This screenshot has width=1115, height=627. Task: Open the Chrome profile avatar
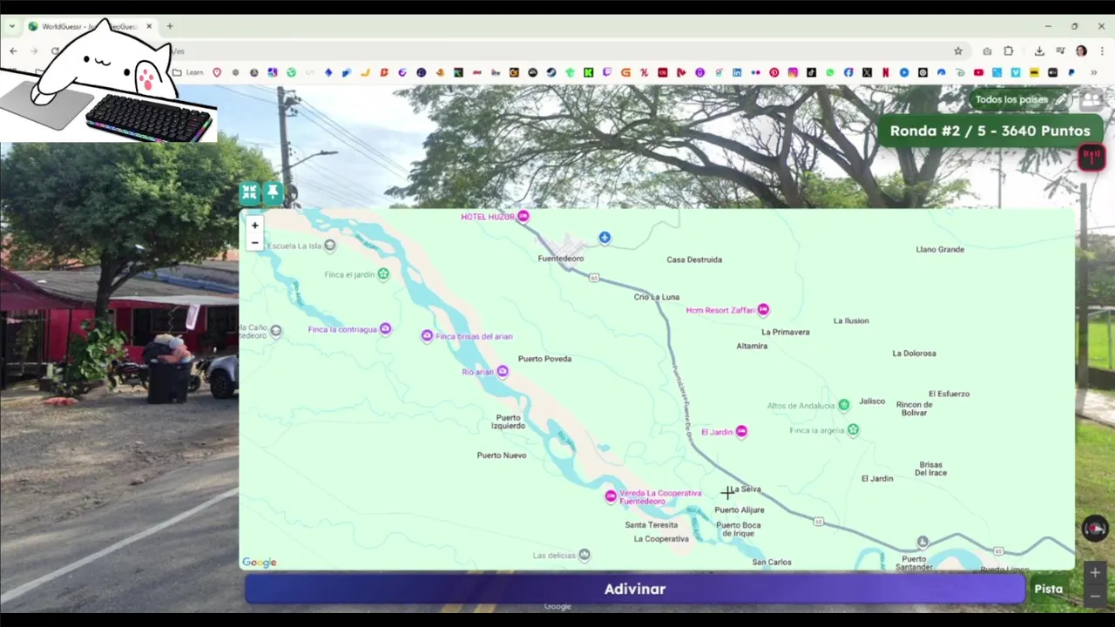tap(1081, 51)
